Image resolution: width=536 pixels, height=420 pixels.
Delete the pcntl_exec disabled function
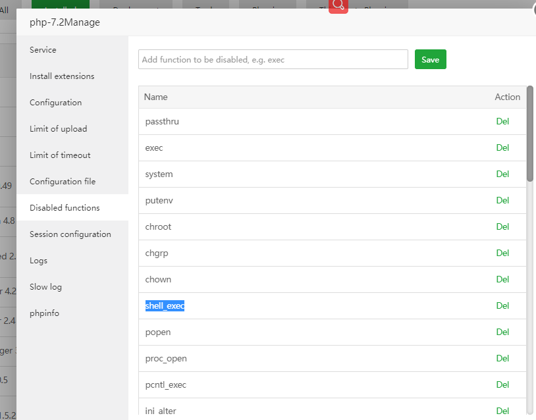[x=502, y=384]
